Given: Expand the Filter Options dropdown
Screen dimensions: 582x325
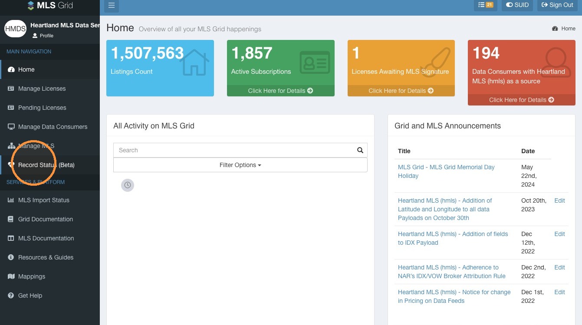Looking at the screenshot, I should coord(240,165).
